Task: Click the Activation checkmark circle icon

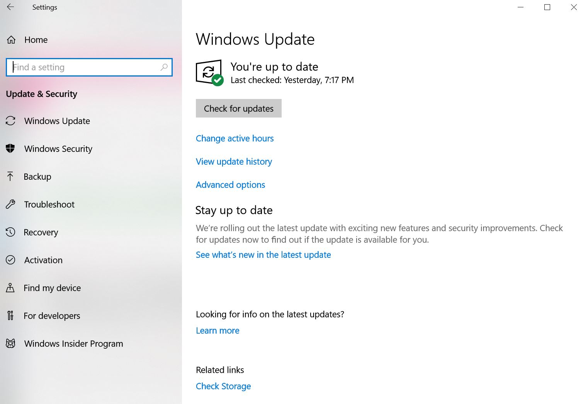Action: coord(10,260)
